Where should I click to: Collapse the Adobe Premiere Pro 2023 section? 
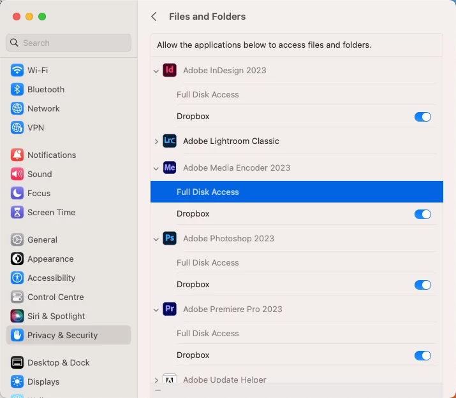(x=156, y=309)
